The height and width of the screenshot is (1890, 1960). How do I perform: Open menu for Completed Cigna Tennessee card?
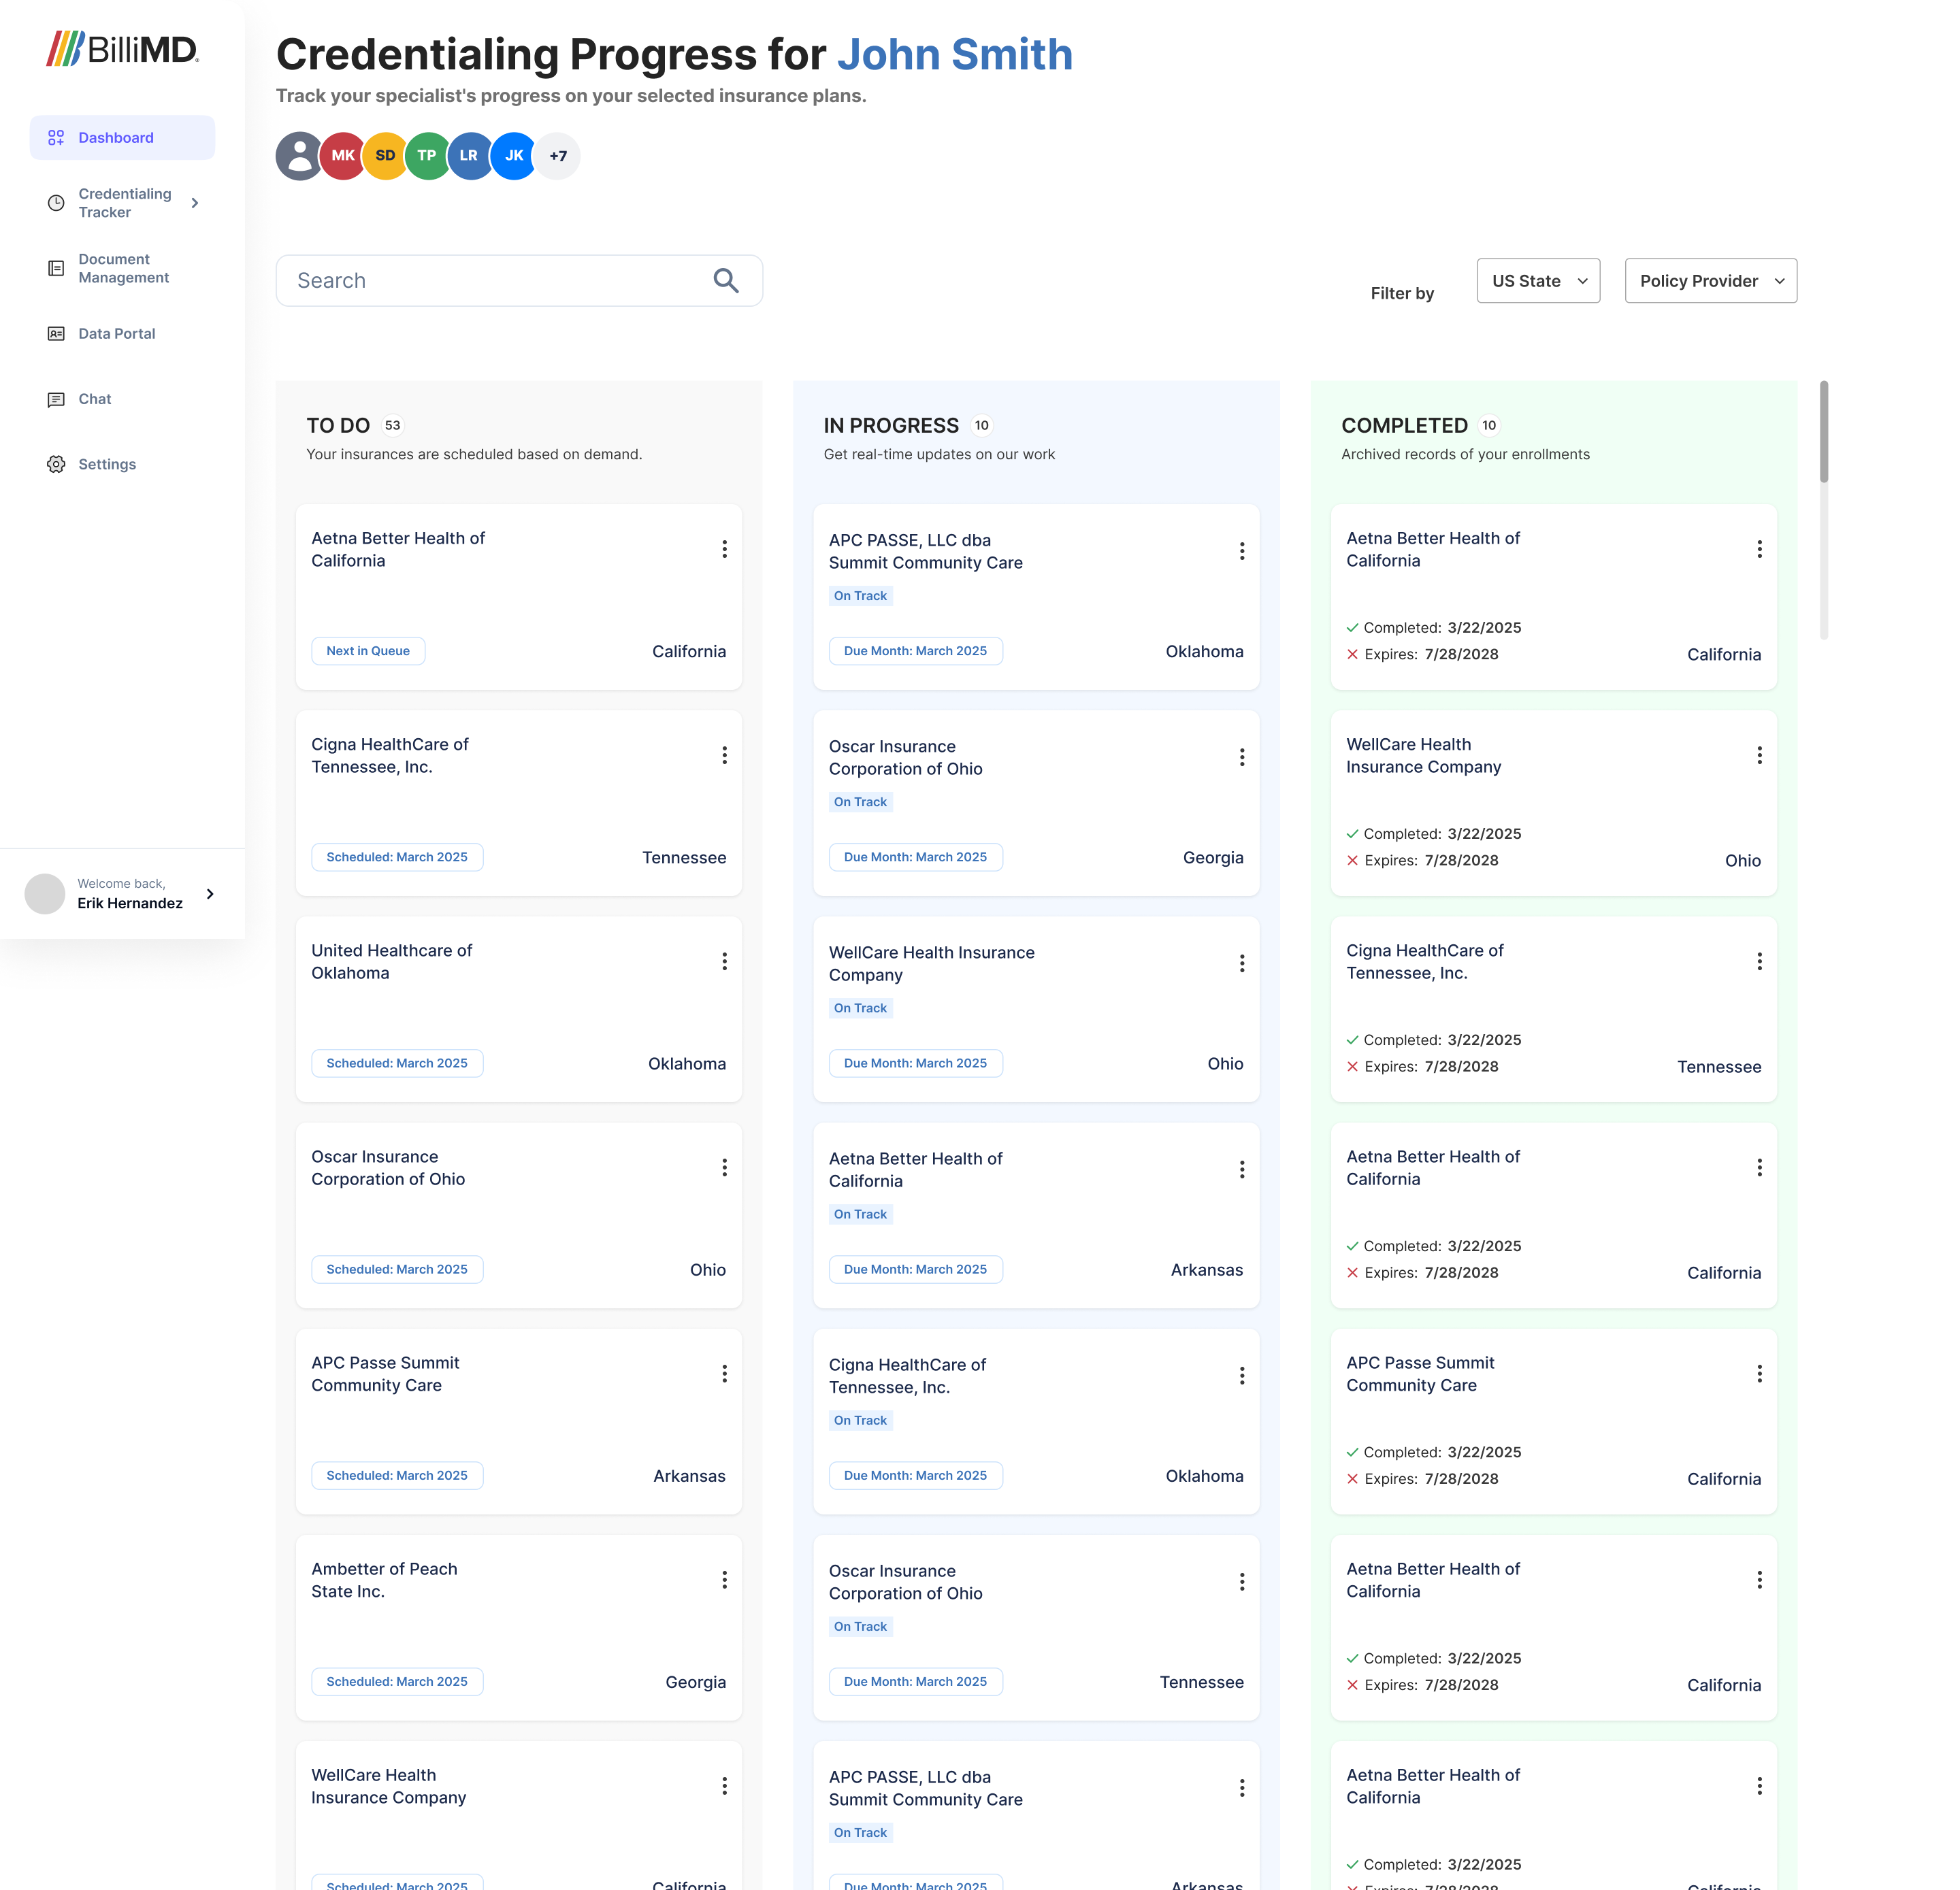click(1759, 961)
